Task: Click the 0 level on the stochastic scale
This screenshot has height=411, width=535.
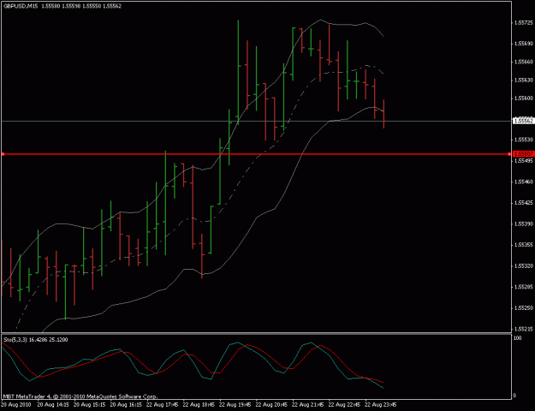Action: (514, 396)
